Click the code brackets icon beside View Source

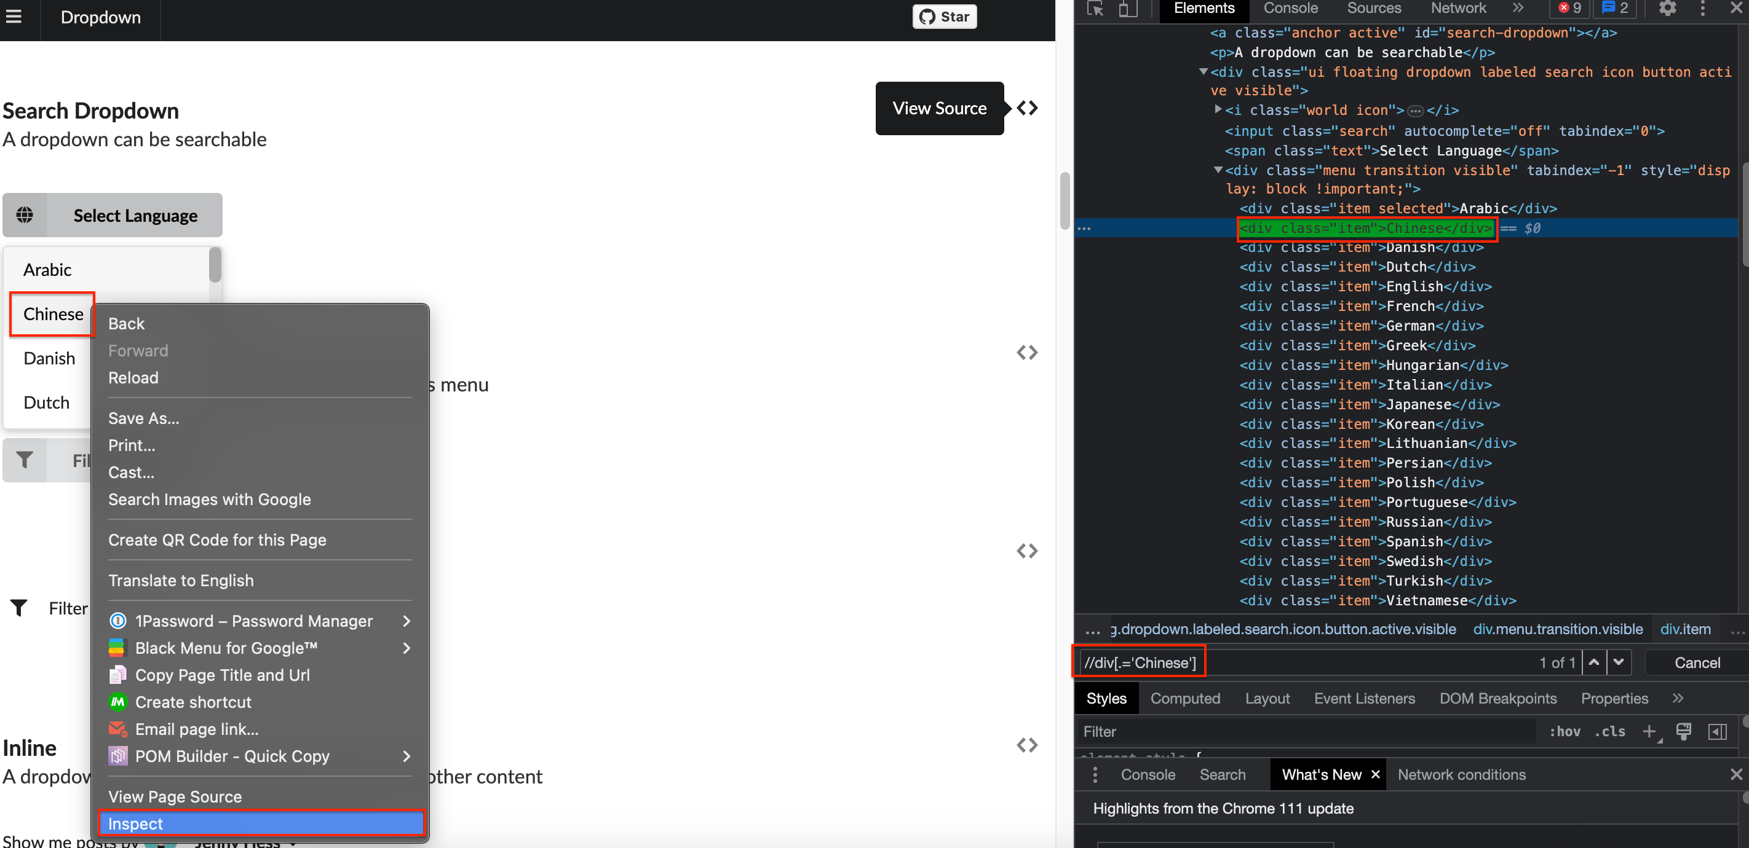(x=1027, y=107)
